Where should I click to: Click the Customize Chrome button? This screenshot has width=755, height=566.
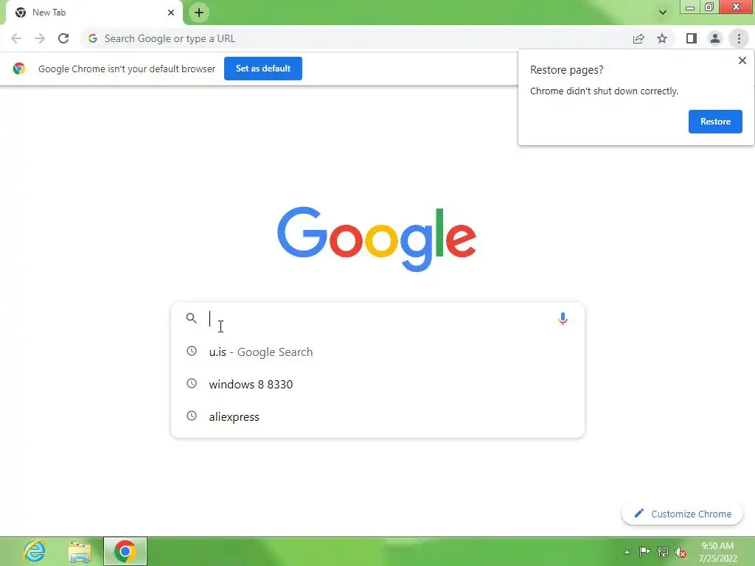(682, 514)
